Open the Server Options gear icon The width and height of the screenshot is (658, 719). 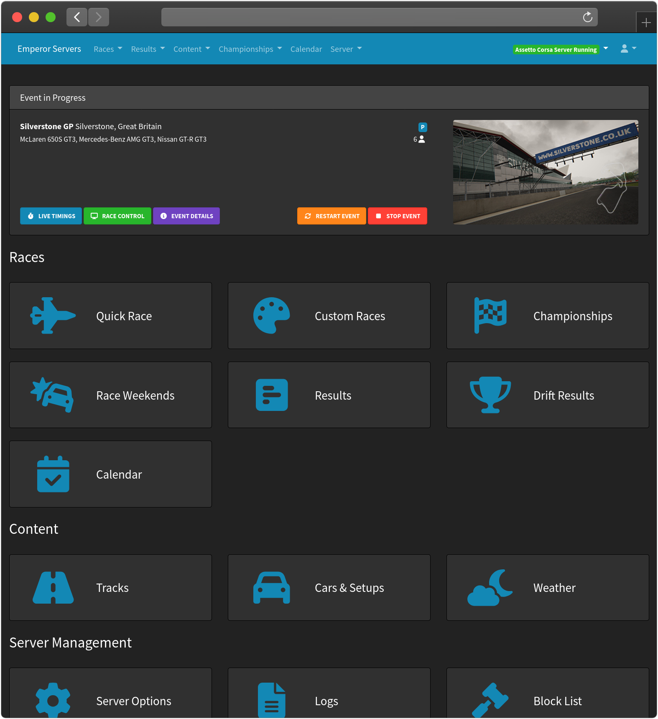[x=53, y=700]
